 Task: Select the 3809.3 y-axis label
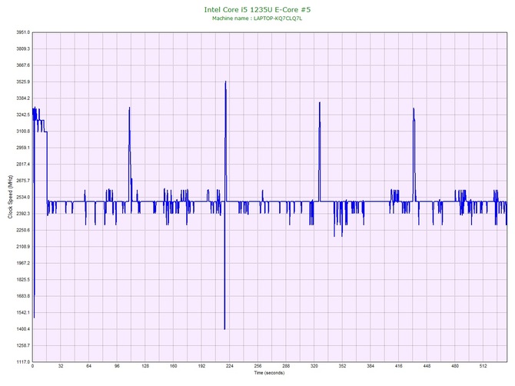pyautogui.click(x=23, y=49)
